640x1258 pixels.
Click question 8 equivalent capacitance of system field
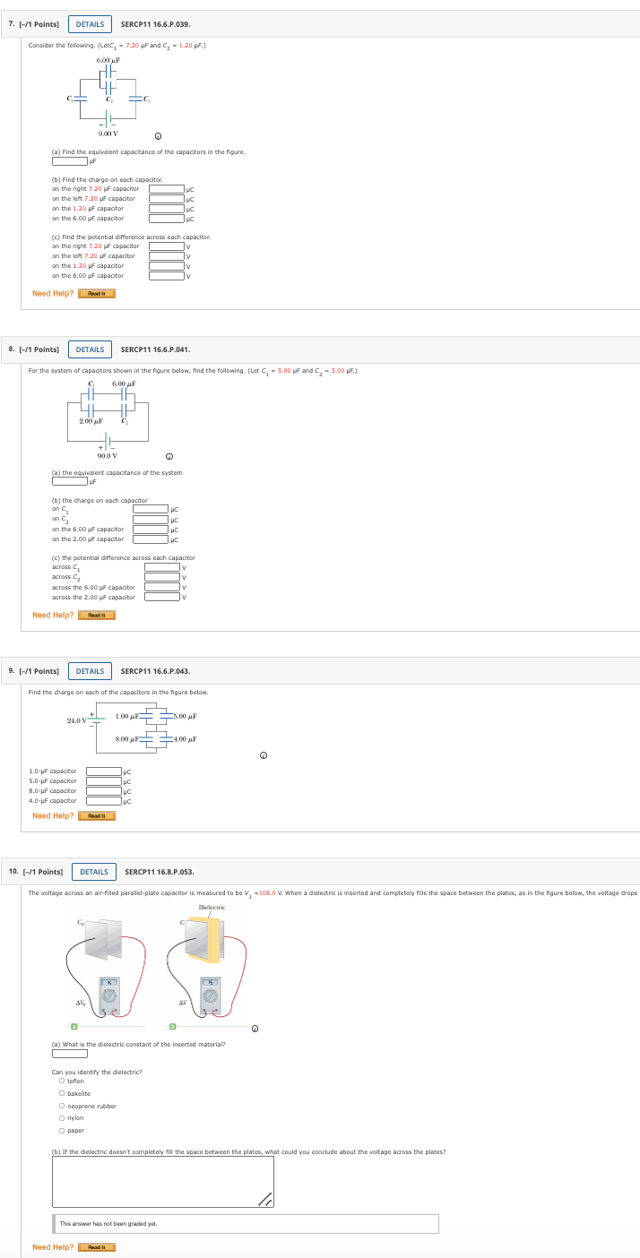(69, 481)
